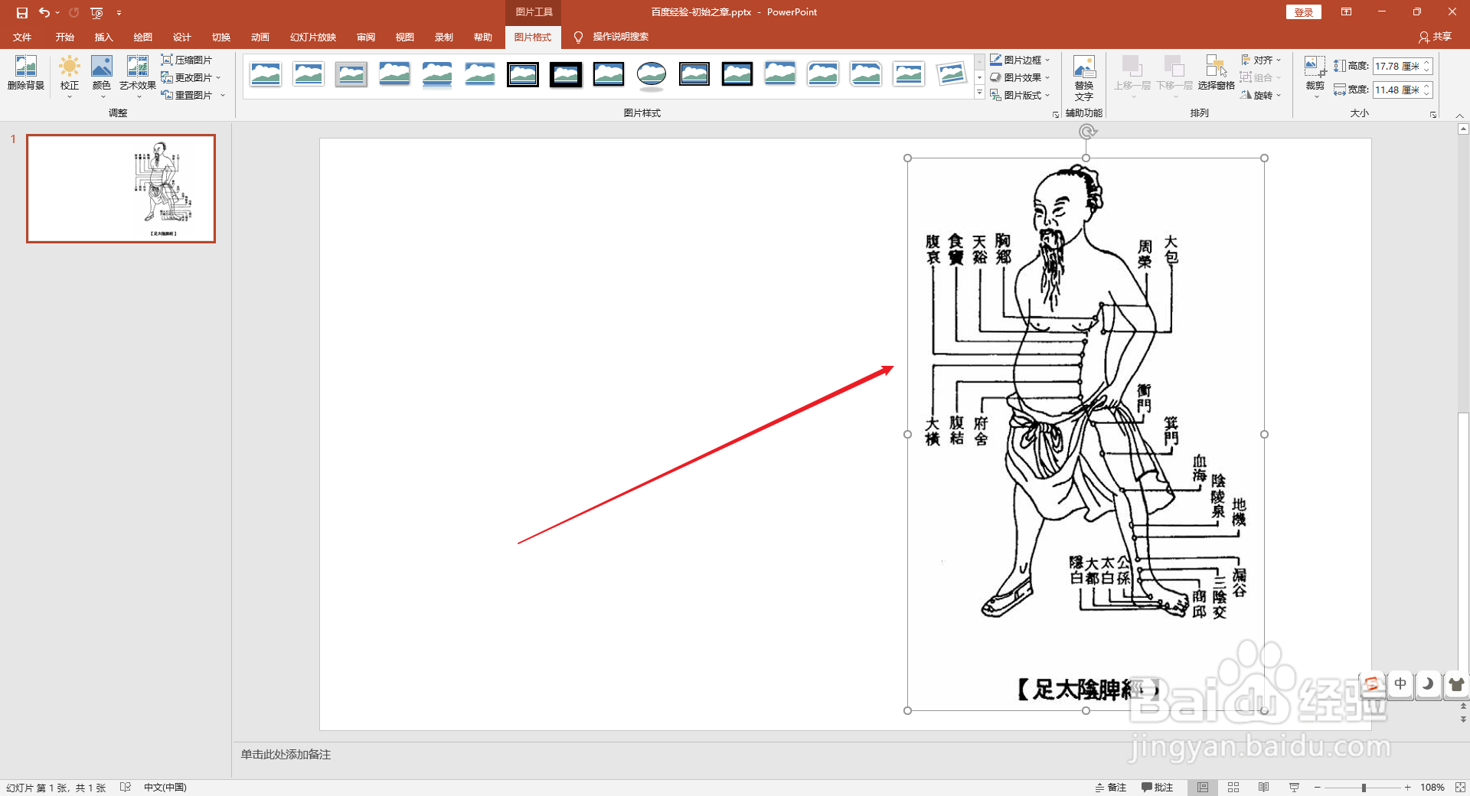Click the notes area (单击此处添加备注)
This screenshot has width=1470, height=796.
click(286, 755)
